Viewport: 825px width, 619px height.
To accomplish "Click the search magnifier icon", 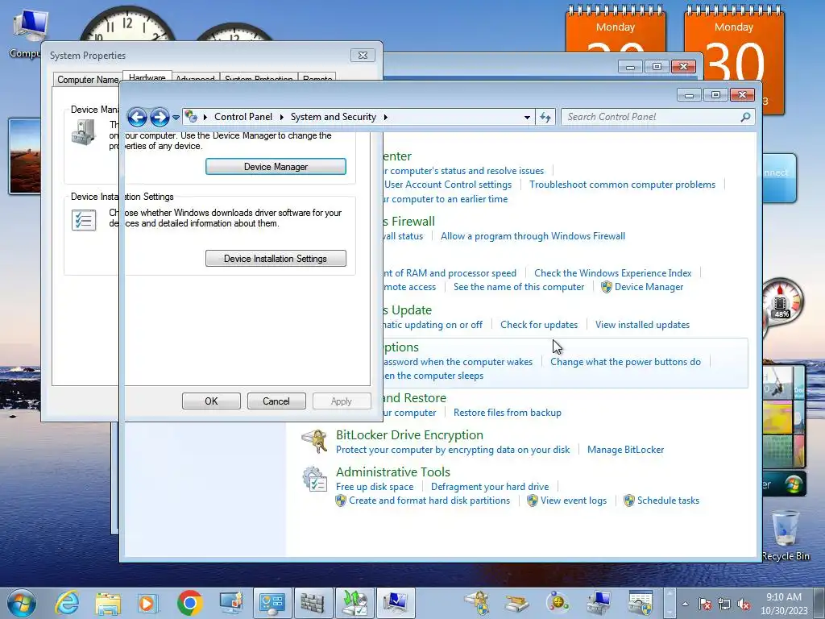I will click(745, 117).
